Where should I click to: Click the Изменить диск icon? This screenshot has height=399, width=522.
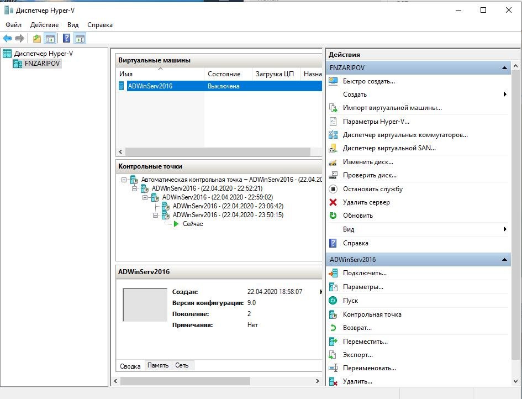click(333, 162)
